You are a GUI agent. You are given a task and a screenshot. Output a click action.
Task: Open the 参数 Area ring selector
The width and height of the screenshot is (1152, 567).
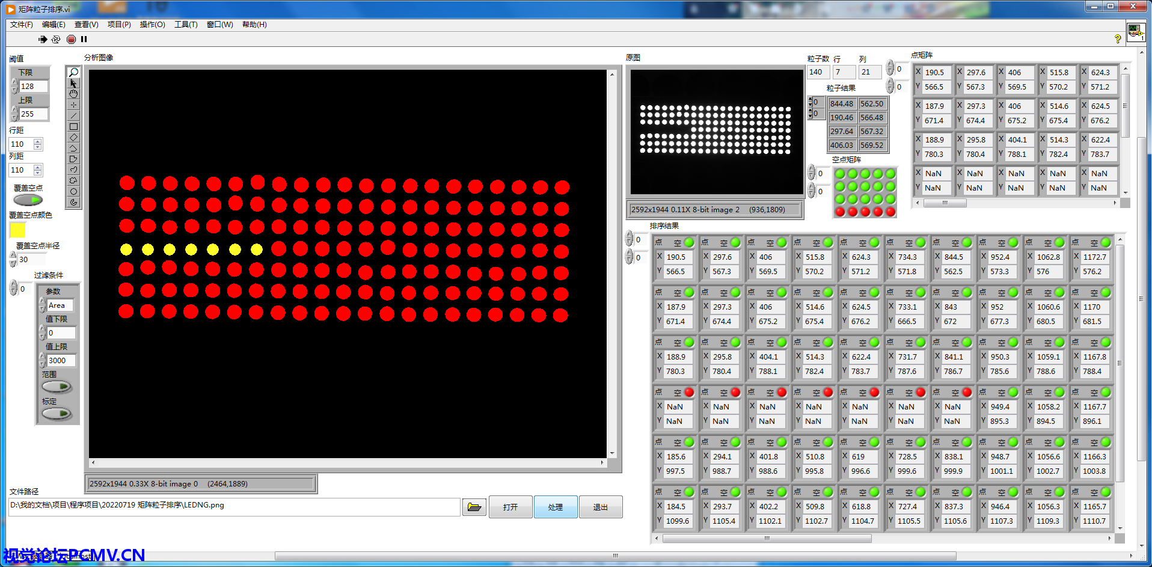pyautogui.click(x=60, y=305)
